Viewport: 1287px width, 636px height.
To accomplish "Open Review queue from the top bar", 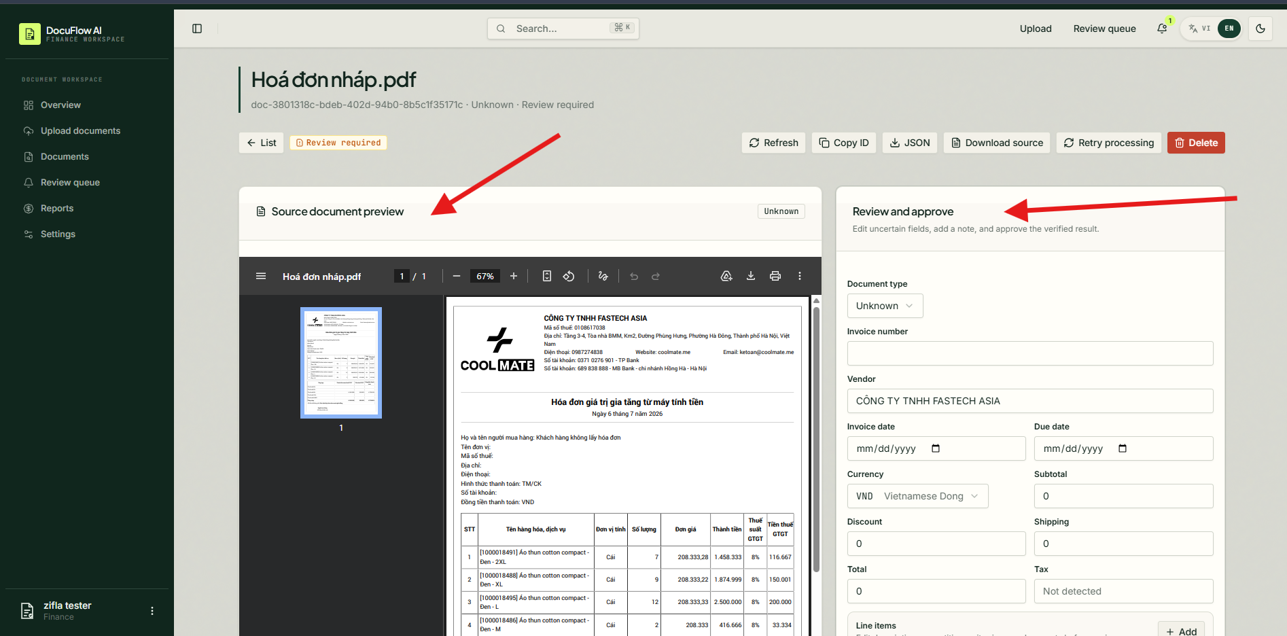I will point(1105,29).
